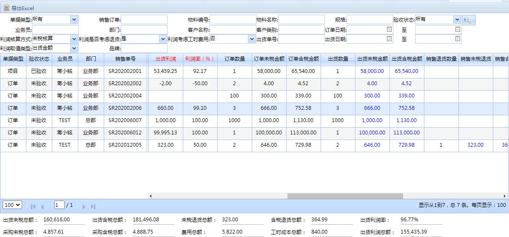The image size is (509, 237).
Task: Focus the 规格 input field
Action: point(370,20)
